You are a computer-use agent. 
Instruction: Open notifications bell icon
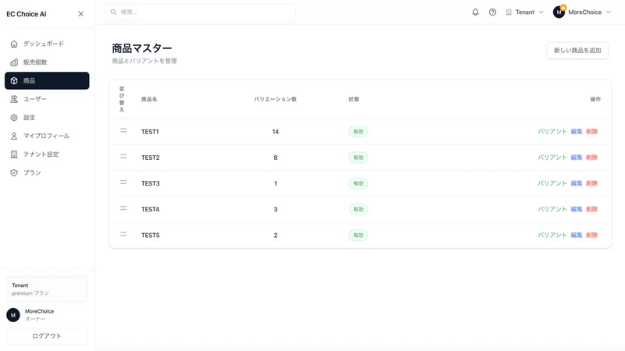coord(476,12)
